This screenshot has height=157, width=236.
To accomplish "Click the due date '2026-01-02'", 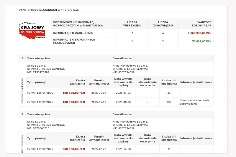I will [99, 93].
